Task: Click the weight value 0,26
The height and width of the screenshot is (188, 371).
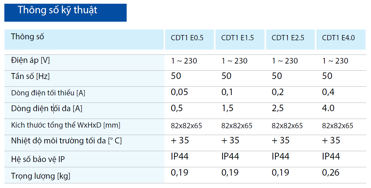Action: [x=331, y=173]
